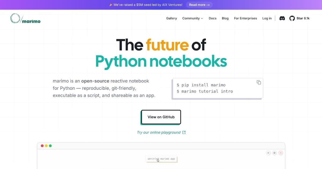The image size is (322, 169).
Task: Open the For Enterprises page
Action: click(245, 18)
